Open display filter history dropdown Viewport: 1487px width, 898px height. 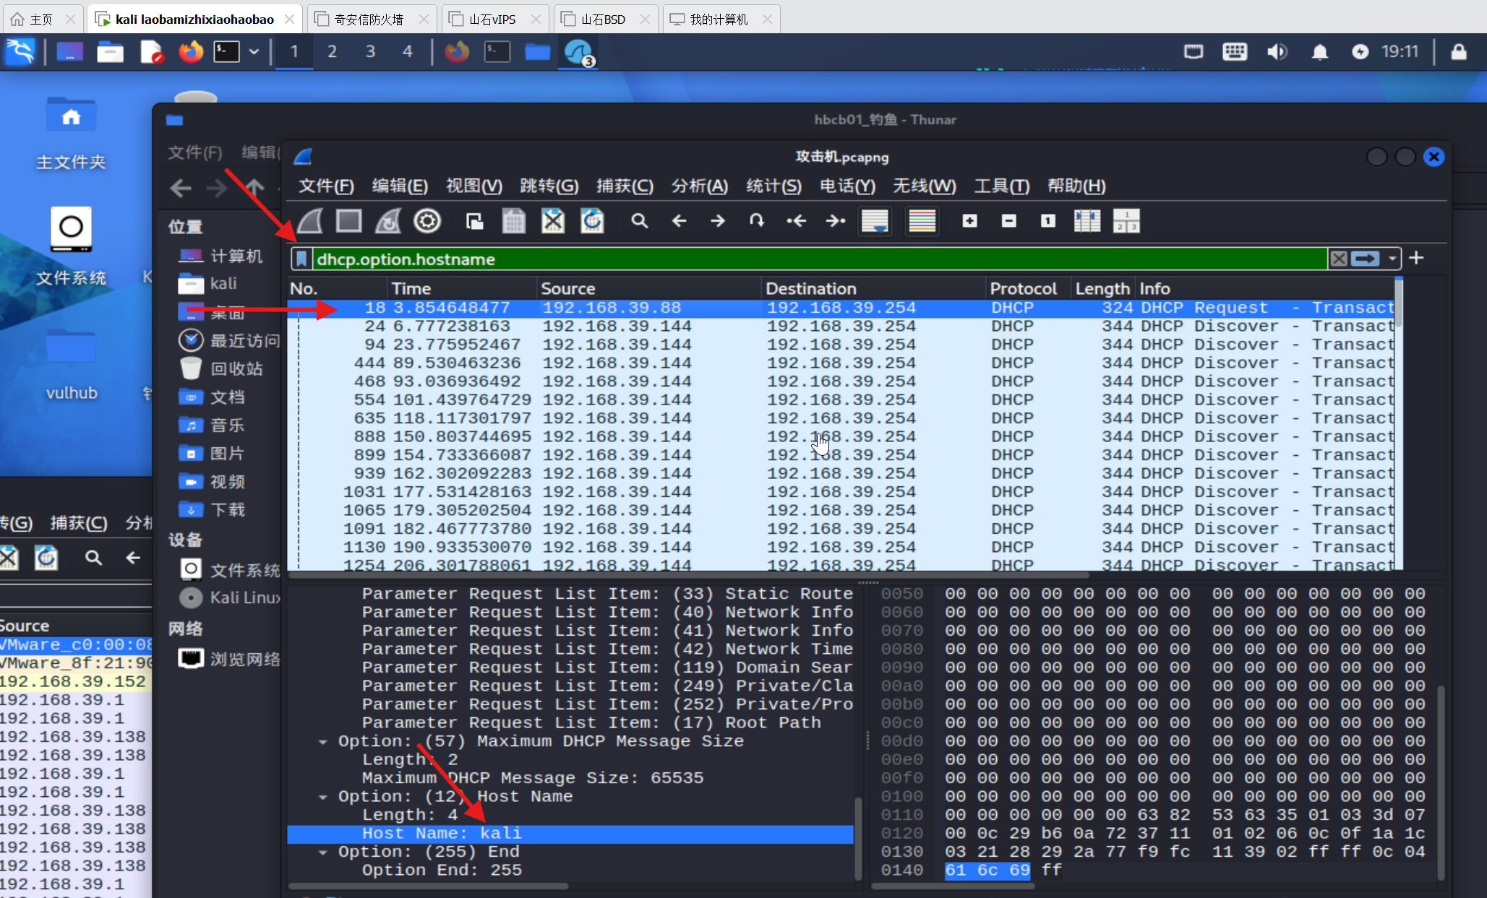[x=1392, y=259]
